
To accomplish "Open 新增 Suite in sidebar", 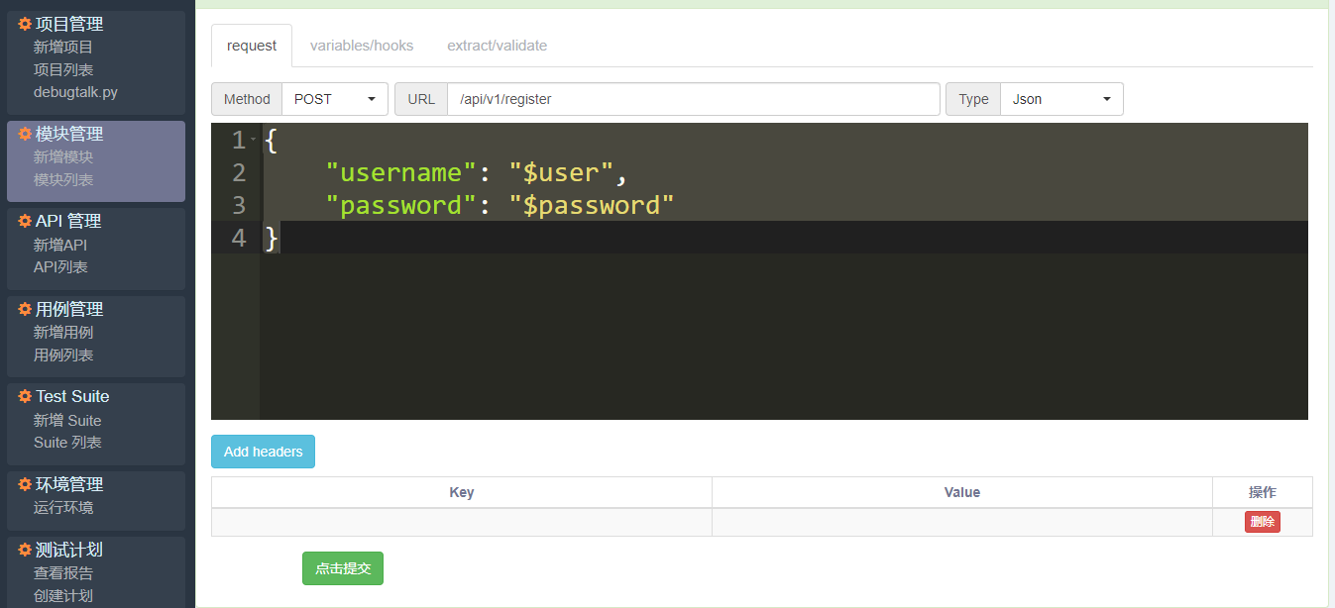I will pyautogui.click(x=67, y=421).
